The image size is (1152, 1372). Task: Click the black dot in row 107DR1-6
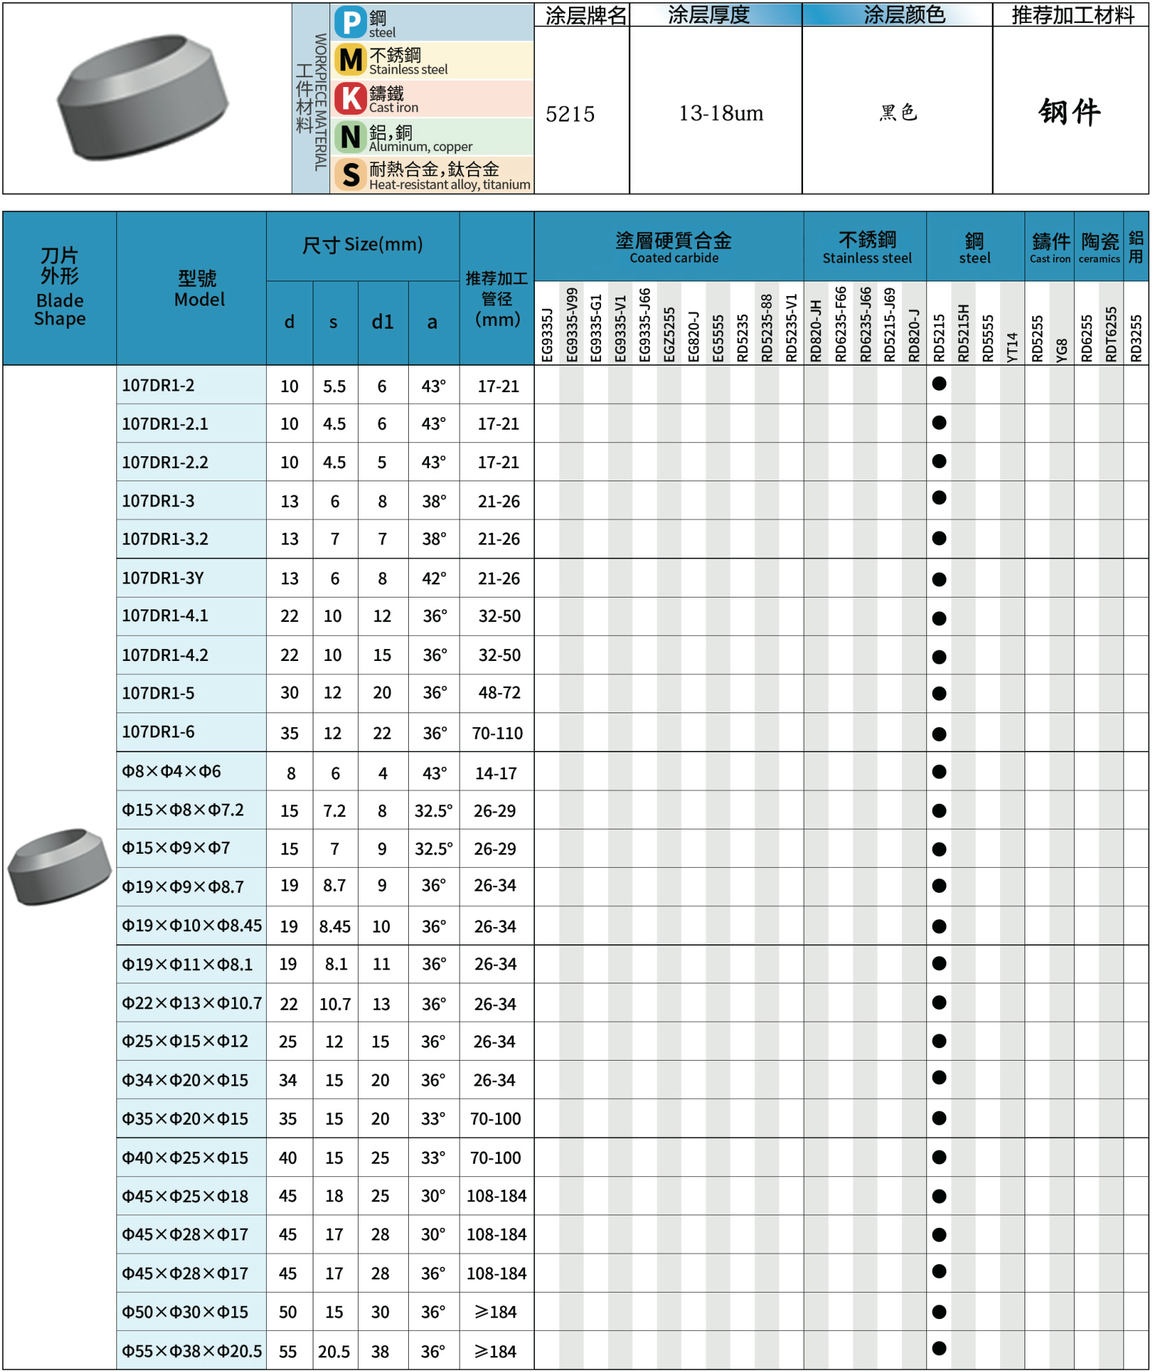coord(939,733)
